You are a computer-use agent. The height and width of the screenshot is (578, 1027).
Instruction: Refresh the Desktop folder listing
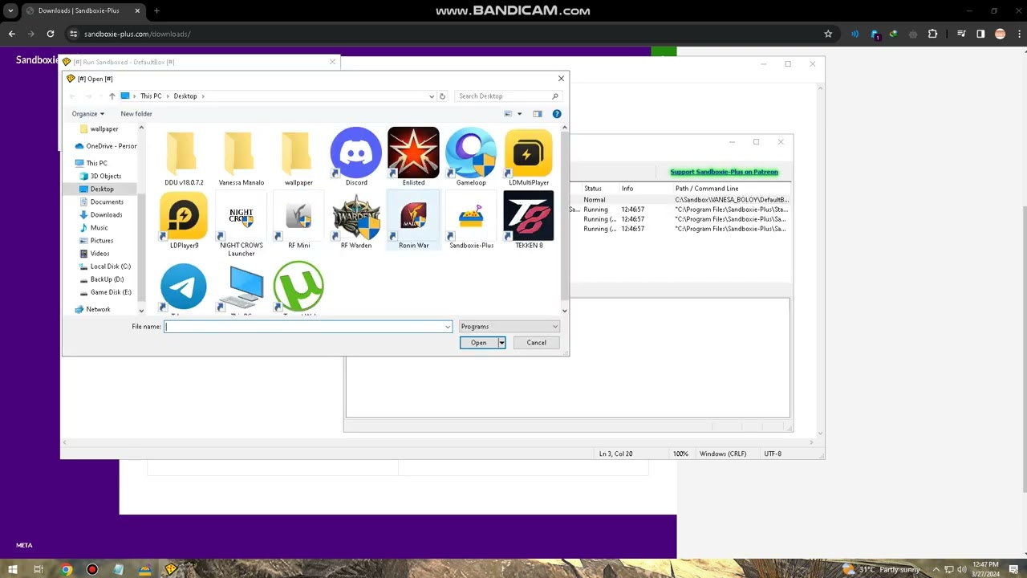[x=442, y=96]
